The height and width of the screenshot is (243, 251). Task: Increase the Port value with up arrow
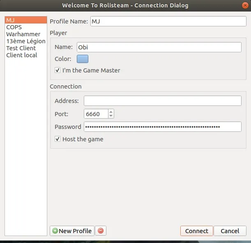click(x=111, y=112)
